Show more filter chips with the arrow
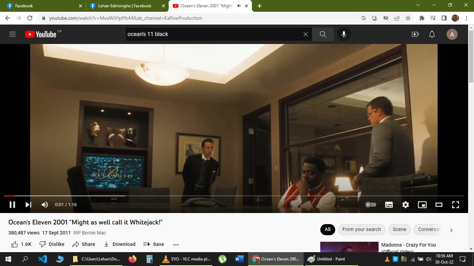474x266 pixels. point(451,230)
